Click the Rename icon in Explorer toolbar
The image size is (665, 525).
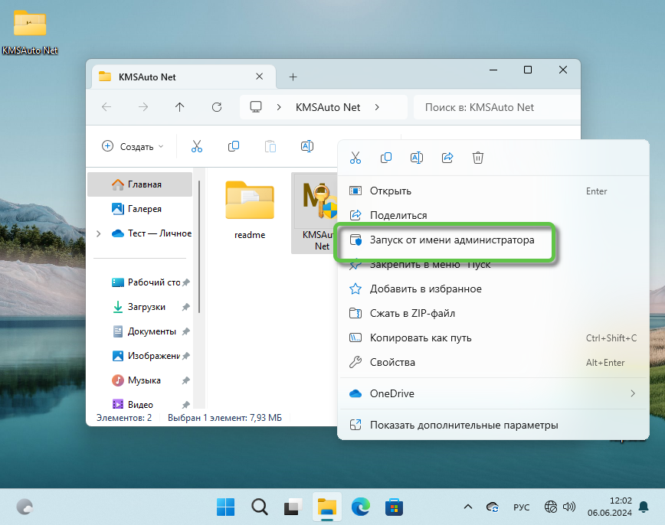(x=307, y=146)
